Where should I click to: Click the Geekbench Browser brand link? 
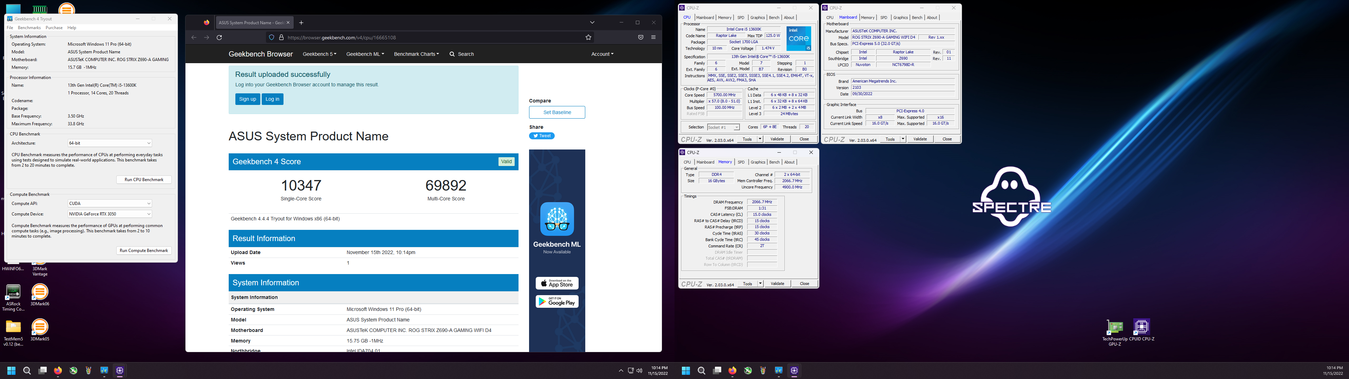(260, 54)
